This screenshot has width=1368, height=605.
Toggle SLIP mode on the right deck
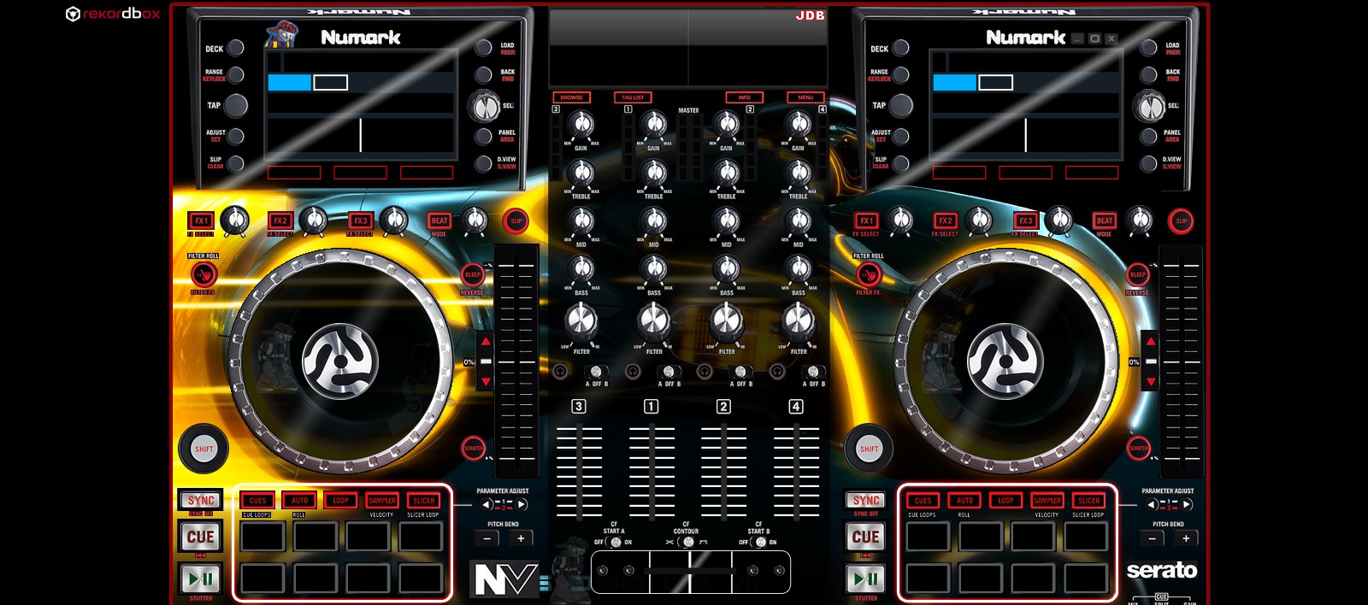coord(1181,221)
